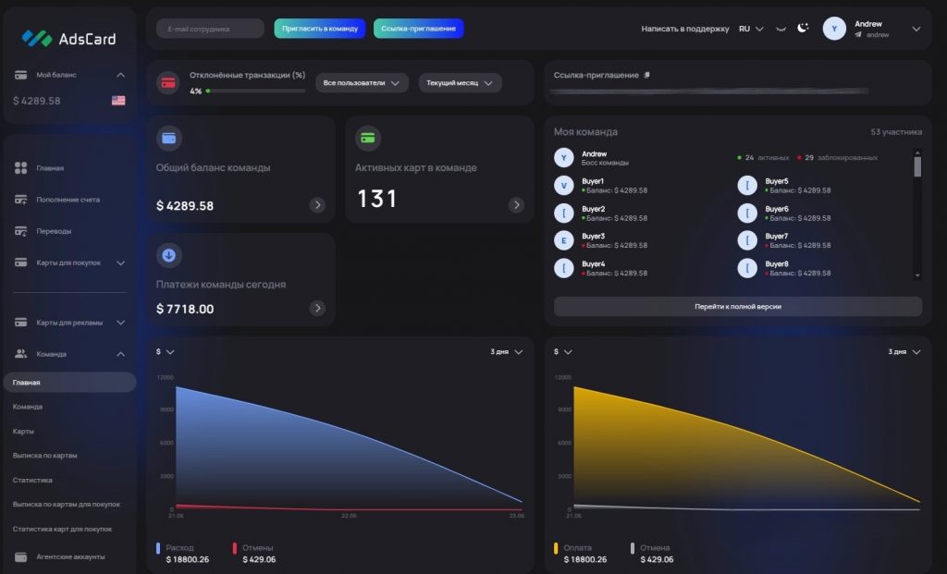Open the Текущий месяц dropdown
947x574 pixels.
pos(460,83)
